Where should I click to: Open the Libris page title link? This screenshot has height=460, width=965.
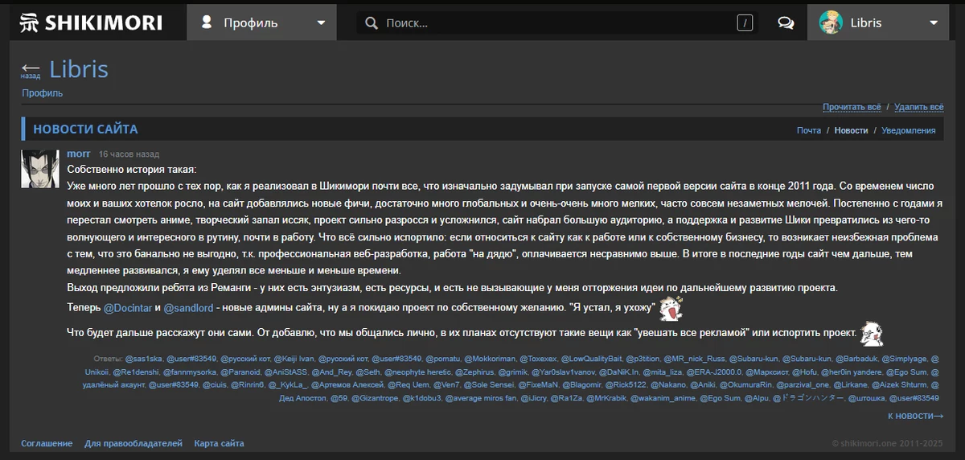point(79,69)
